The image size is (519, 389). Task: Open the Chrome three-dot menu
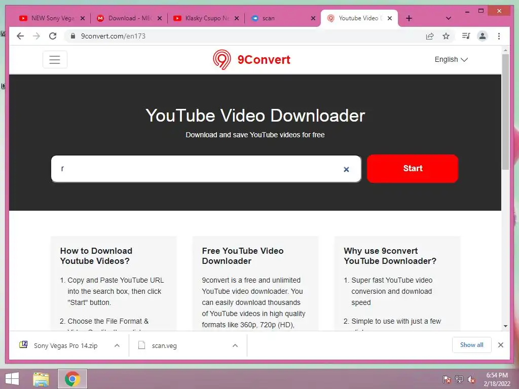point(499,36)
